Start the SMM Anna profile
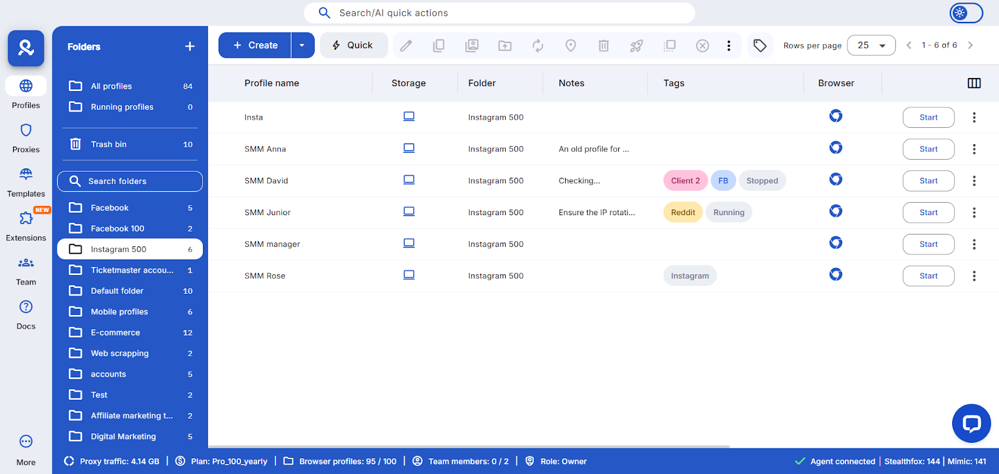This screenshot has height=474, width=999. pos(928,149)
